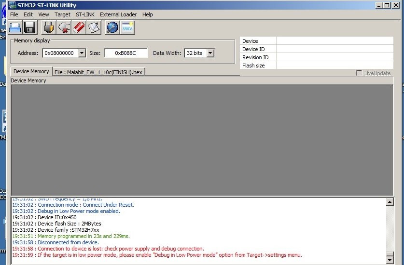Viewport: 404px width, 265px height.
Task: Enable the LiveUpdate checkbox
Action: (359, 73)
